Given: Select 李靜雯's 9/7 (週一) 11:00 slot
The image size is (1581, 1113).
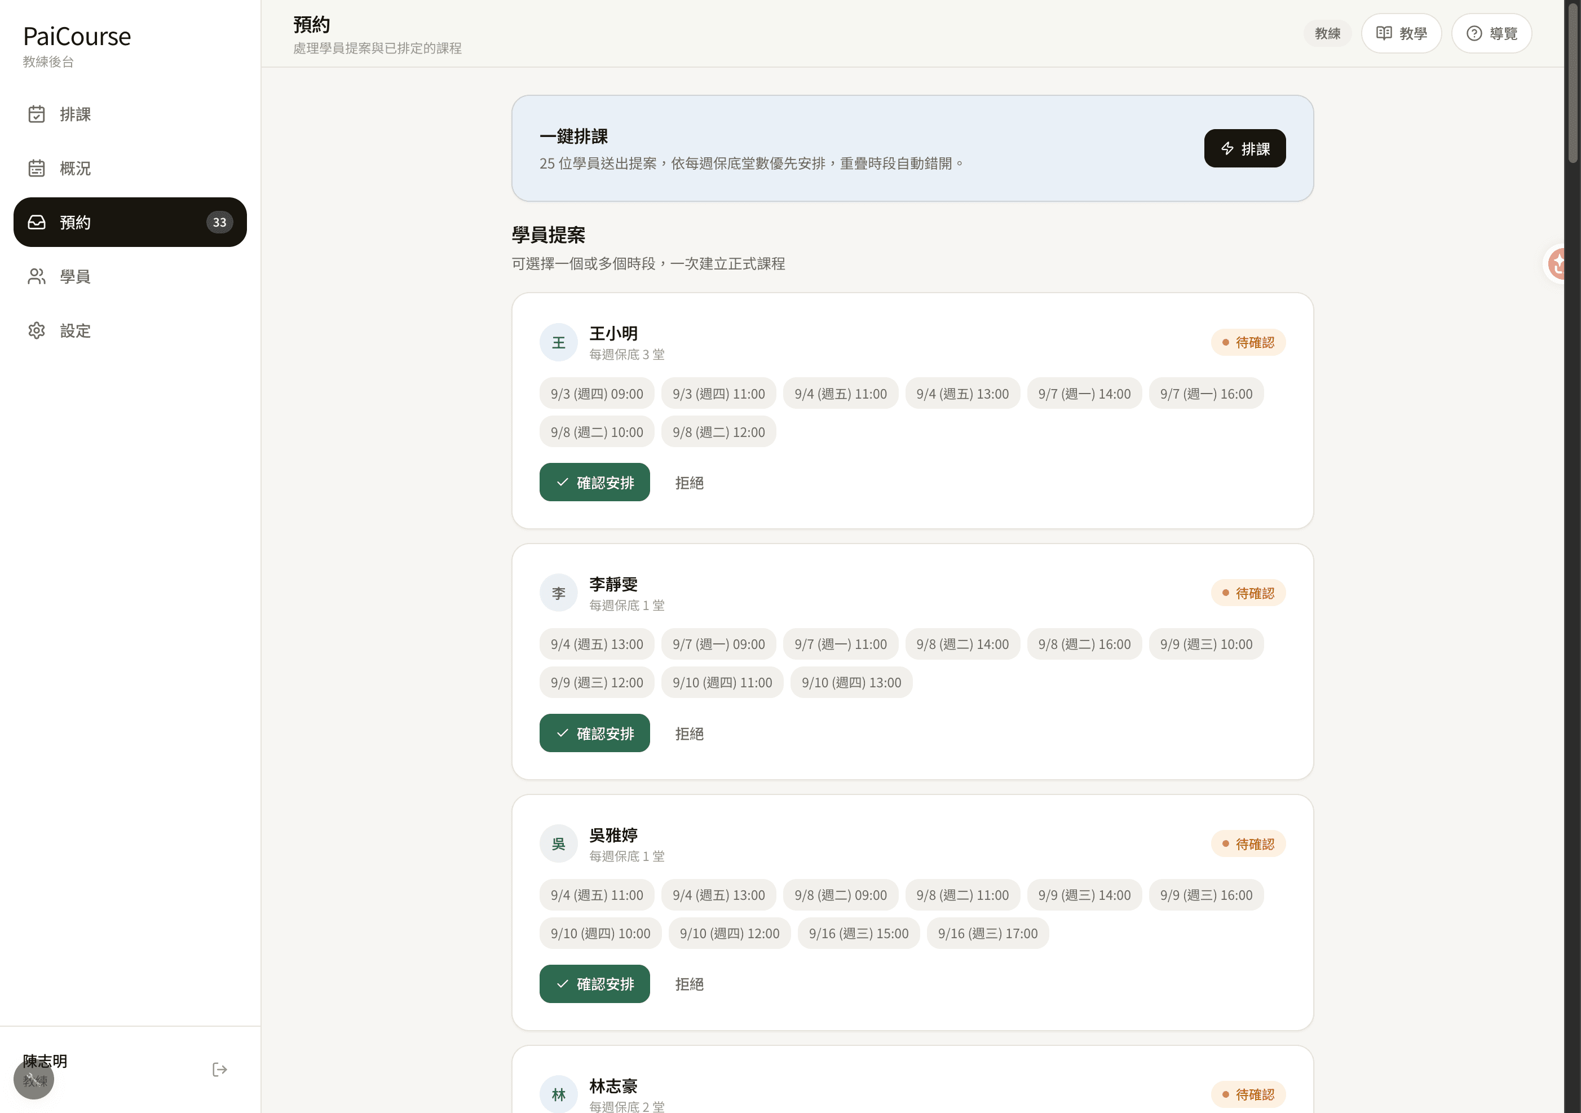Looking at the screenshot, I should (841, 644).
